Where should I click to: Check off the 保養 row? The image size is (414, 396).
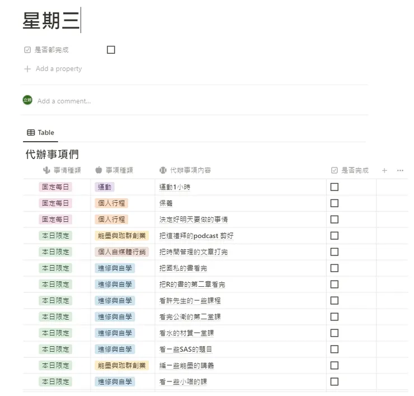335,203
